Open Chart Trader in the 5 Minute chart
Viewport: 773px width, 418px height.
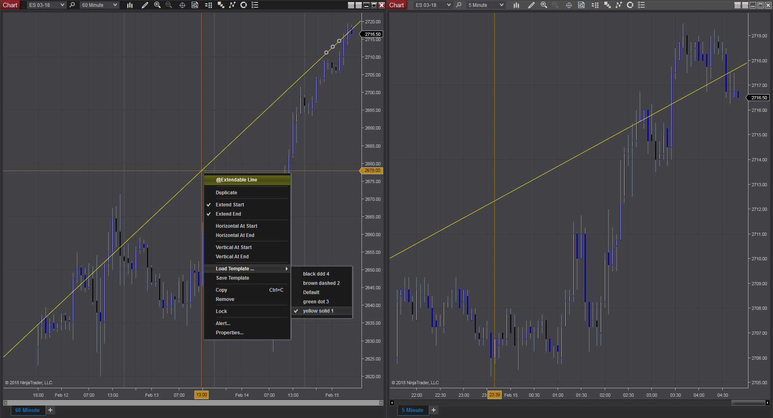pos(595,5)
